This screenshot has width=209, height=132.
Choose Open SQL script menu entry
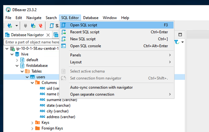117,25
